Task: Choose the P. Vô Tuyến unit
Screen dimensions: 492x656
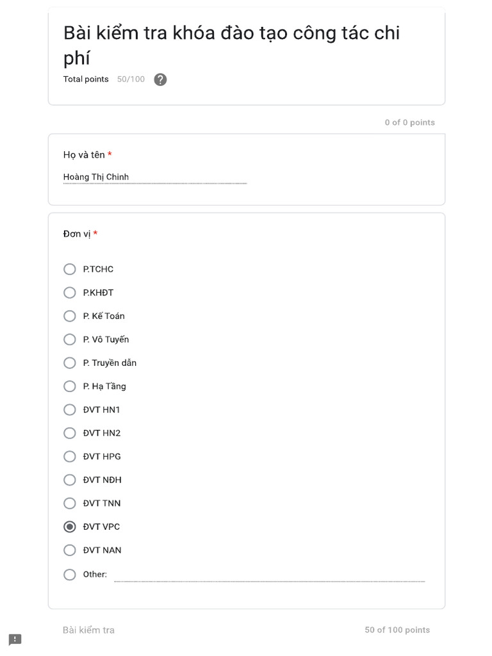Action: coord(70,340)
